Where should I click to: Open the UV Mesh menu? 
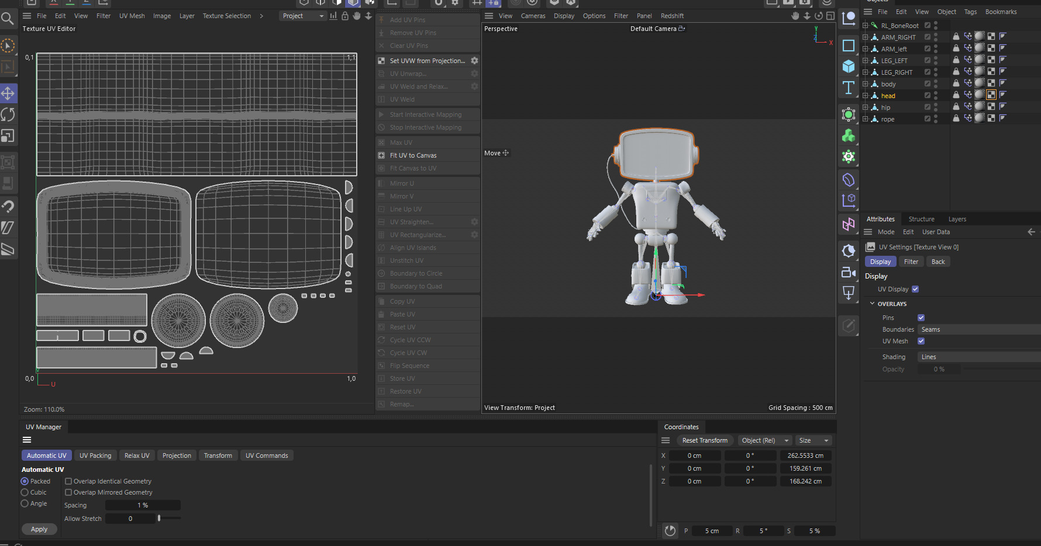[132, 16]
